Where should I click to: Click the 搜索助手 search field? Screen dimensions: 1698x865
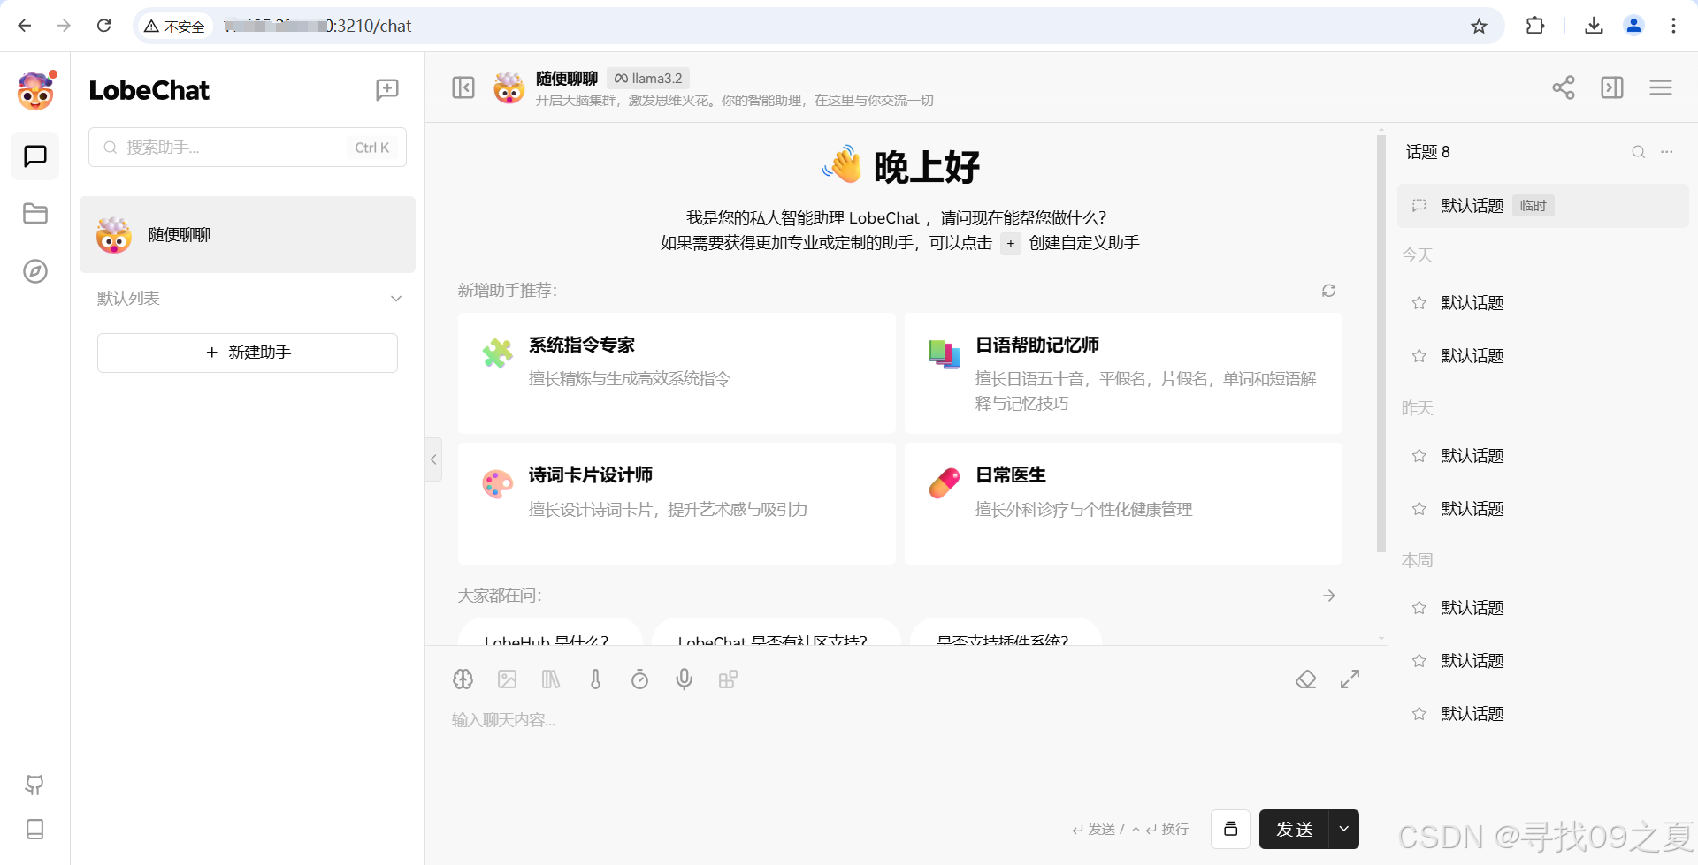(248, 148)
